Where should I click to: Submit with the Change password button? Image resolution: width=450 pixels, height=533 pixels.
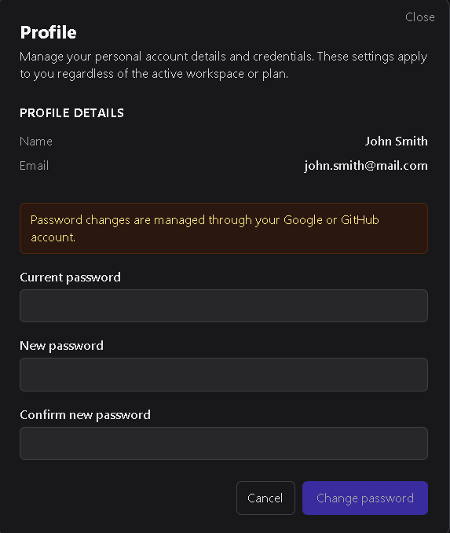365,498
